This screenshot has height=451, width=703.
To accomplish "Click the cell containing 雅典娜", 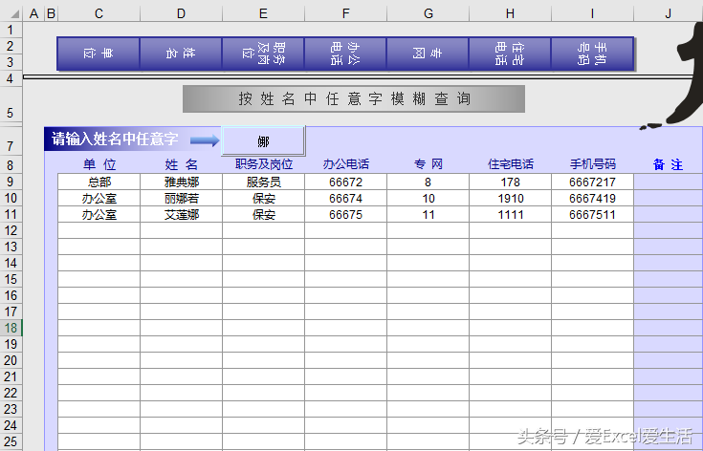I will point(181,182).
